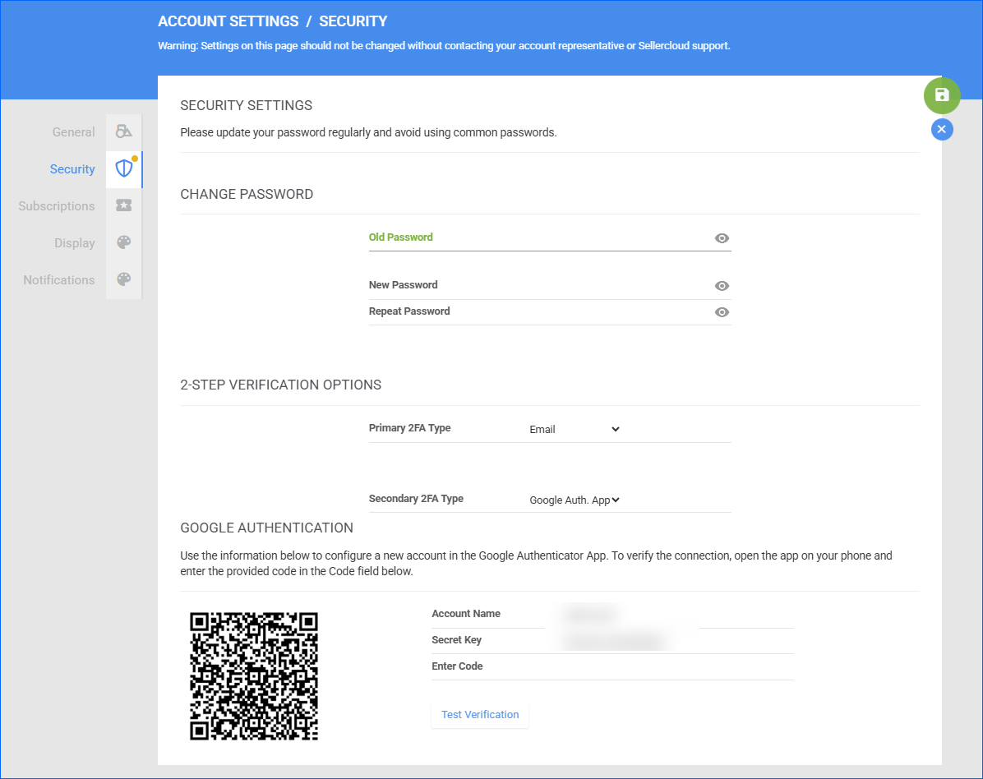Click the General shapes icon in sidebar
Image resolution: width=983 pixels, height=779 pixels.
tap(124, 131)
